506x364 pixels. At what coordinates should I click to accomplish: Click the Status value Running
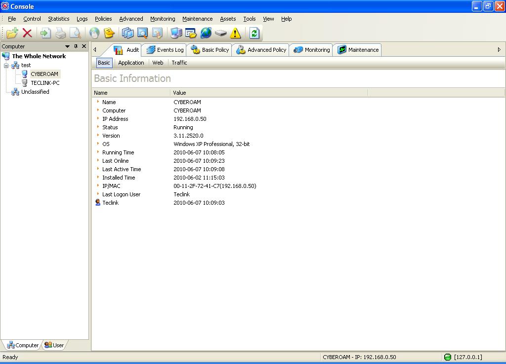[x=183, y=127]
